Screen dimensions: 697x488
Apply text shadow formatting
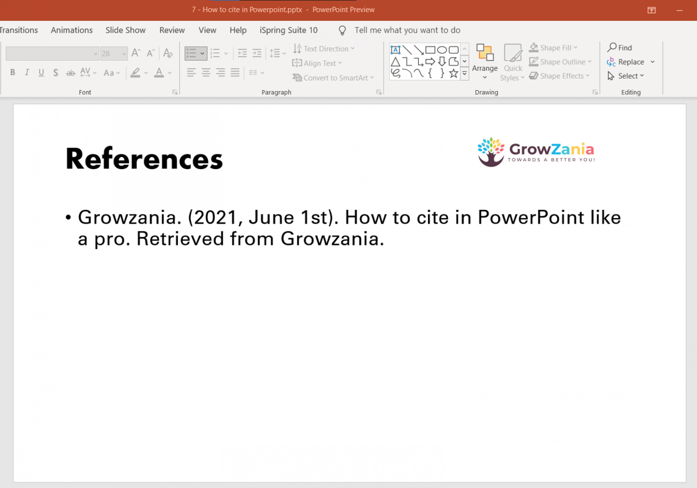click(x=55, y=72)
